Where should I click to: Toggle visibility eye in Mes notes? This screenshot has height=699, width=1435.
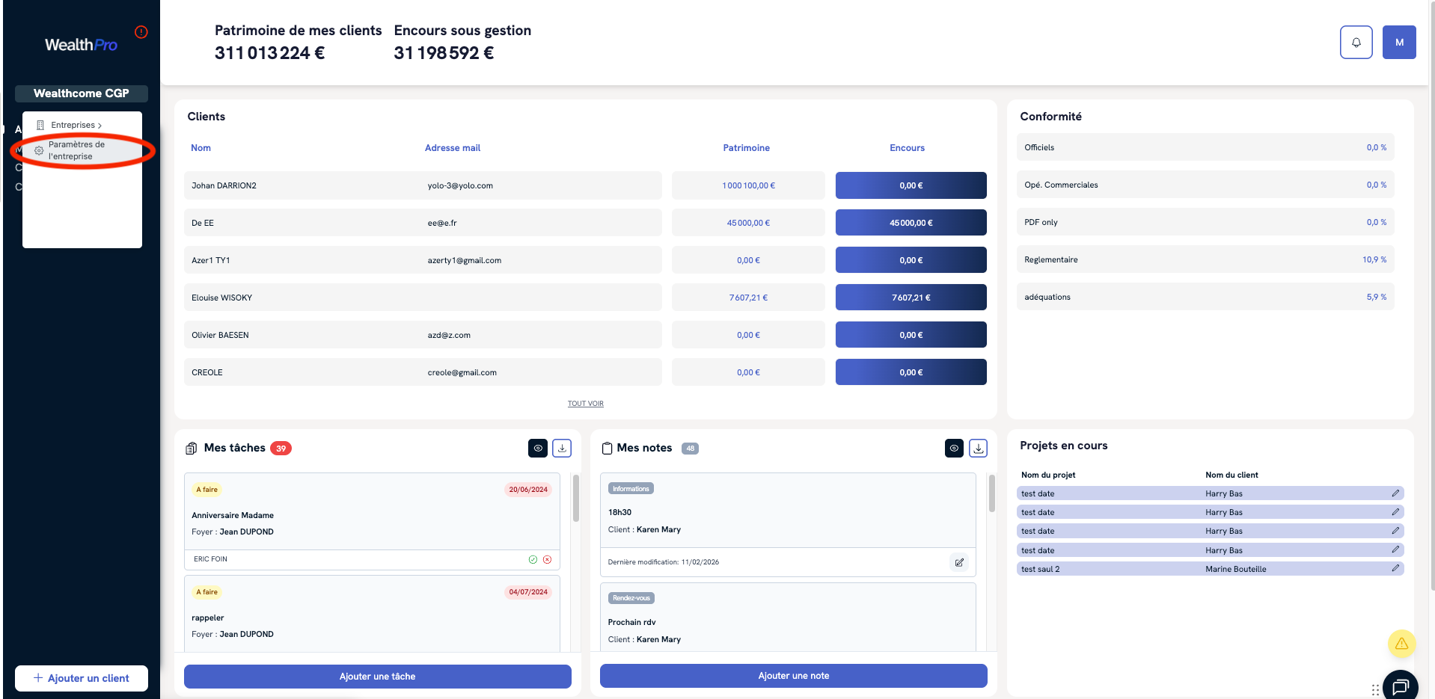click(x=954, y=448)
